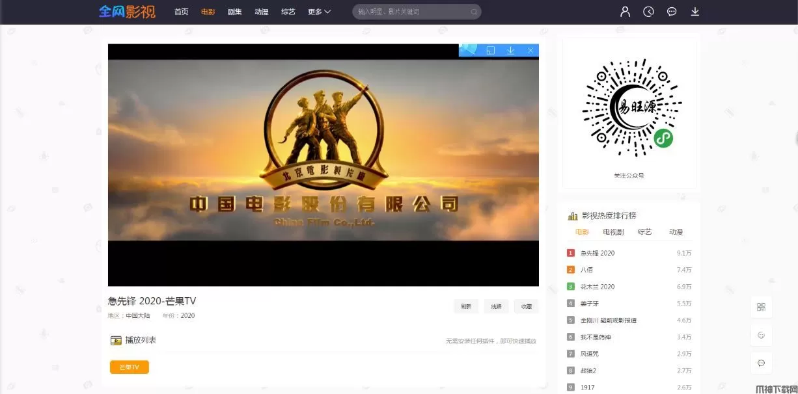
Task: Switch to the 综艺 ranking tab
Action: (x=644, y=231)
